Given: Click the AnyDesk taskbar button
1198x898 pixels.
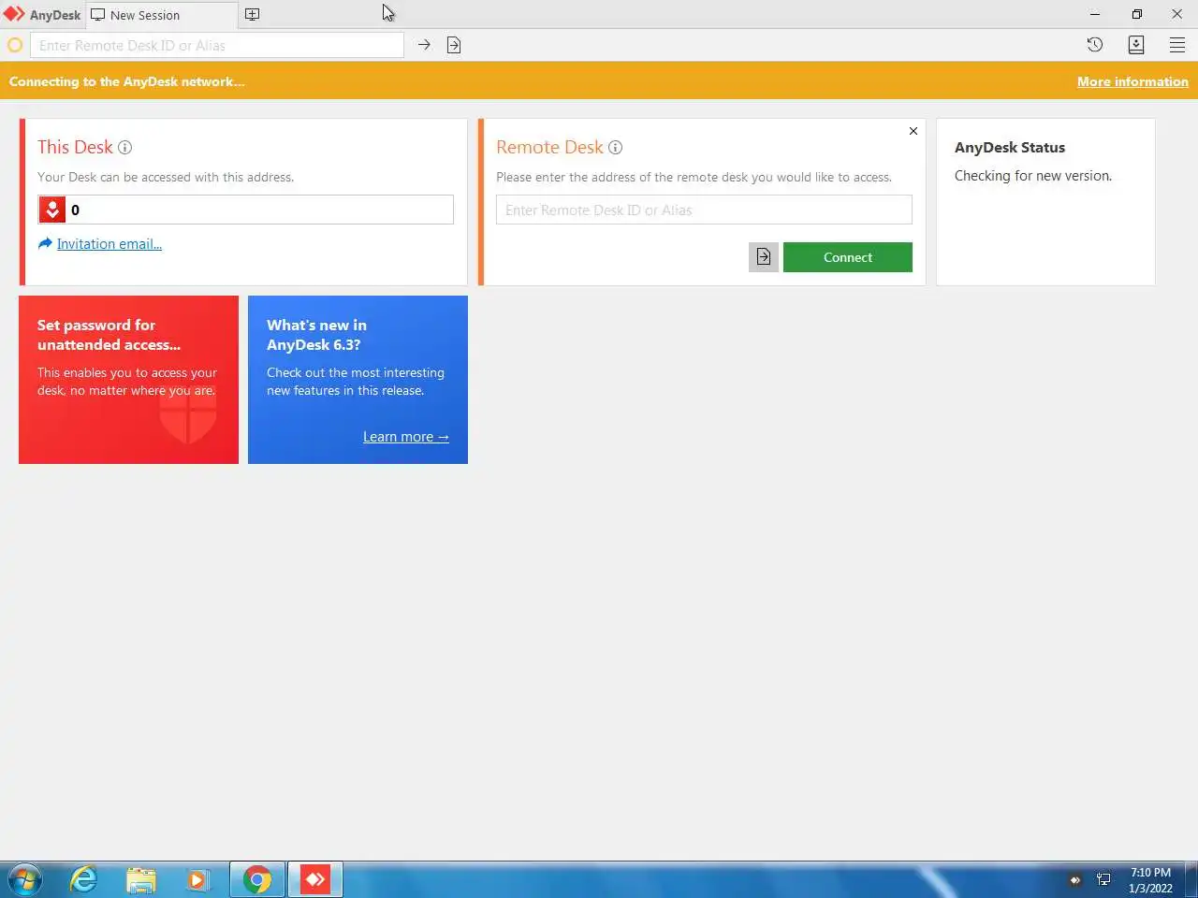Looking at the screenshot, I should 315,879.
